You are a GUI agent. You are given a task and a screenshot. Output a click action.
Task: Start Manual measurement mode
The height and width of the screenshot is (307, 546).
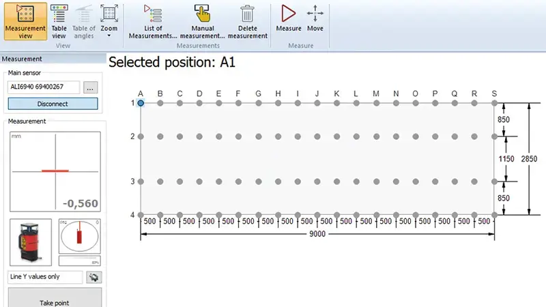tap(202, 21)
